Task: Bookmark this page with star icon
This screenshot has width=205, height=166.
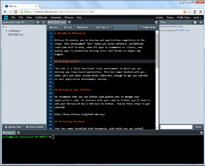Action: click(189, 12)
